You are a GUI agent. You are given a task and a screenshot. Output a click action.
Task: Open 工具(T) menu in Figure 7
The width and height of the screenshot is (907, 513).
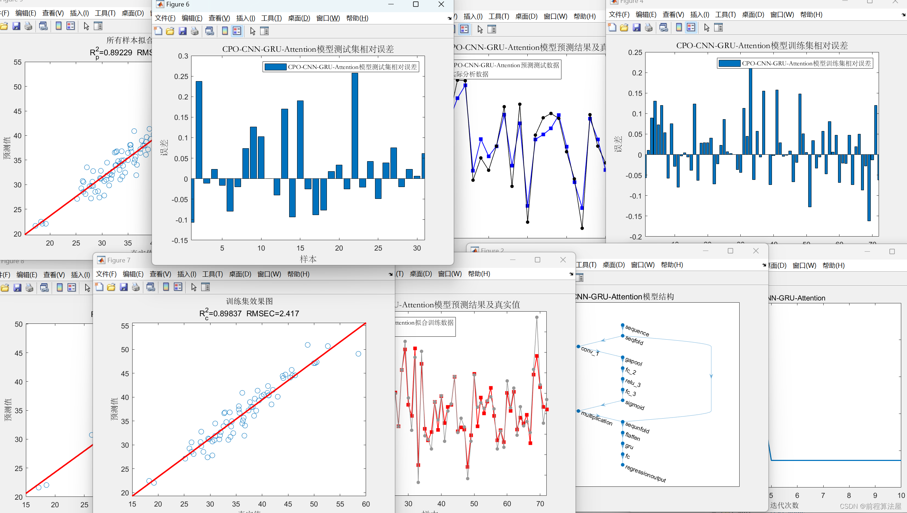click(212, 274)
